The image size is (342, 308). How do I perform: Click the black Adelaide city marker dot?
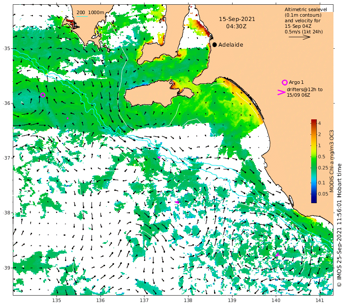point(215,45)
